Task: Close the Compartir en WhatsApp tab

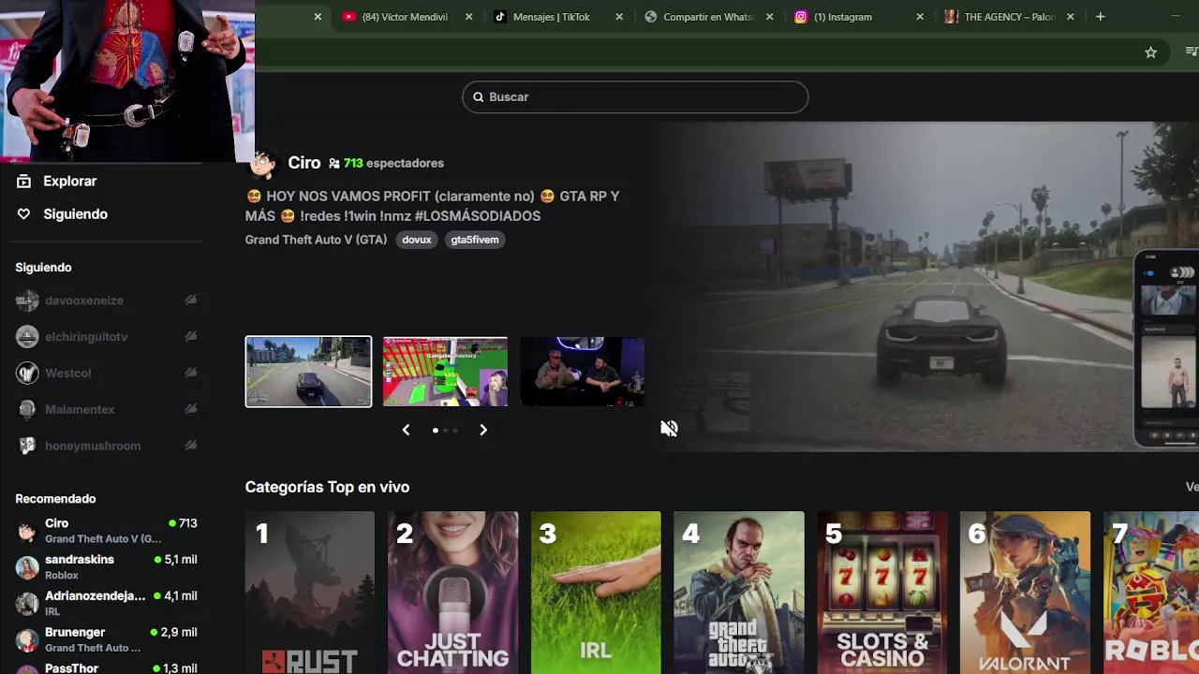Action: point(769,17)
